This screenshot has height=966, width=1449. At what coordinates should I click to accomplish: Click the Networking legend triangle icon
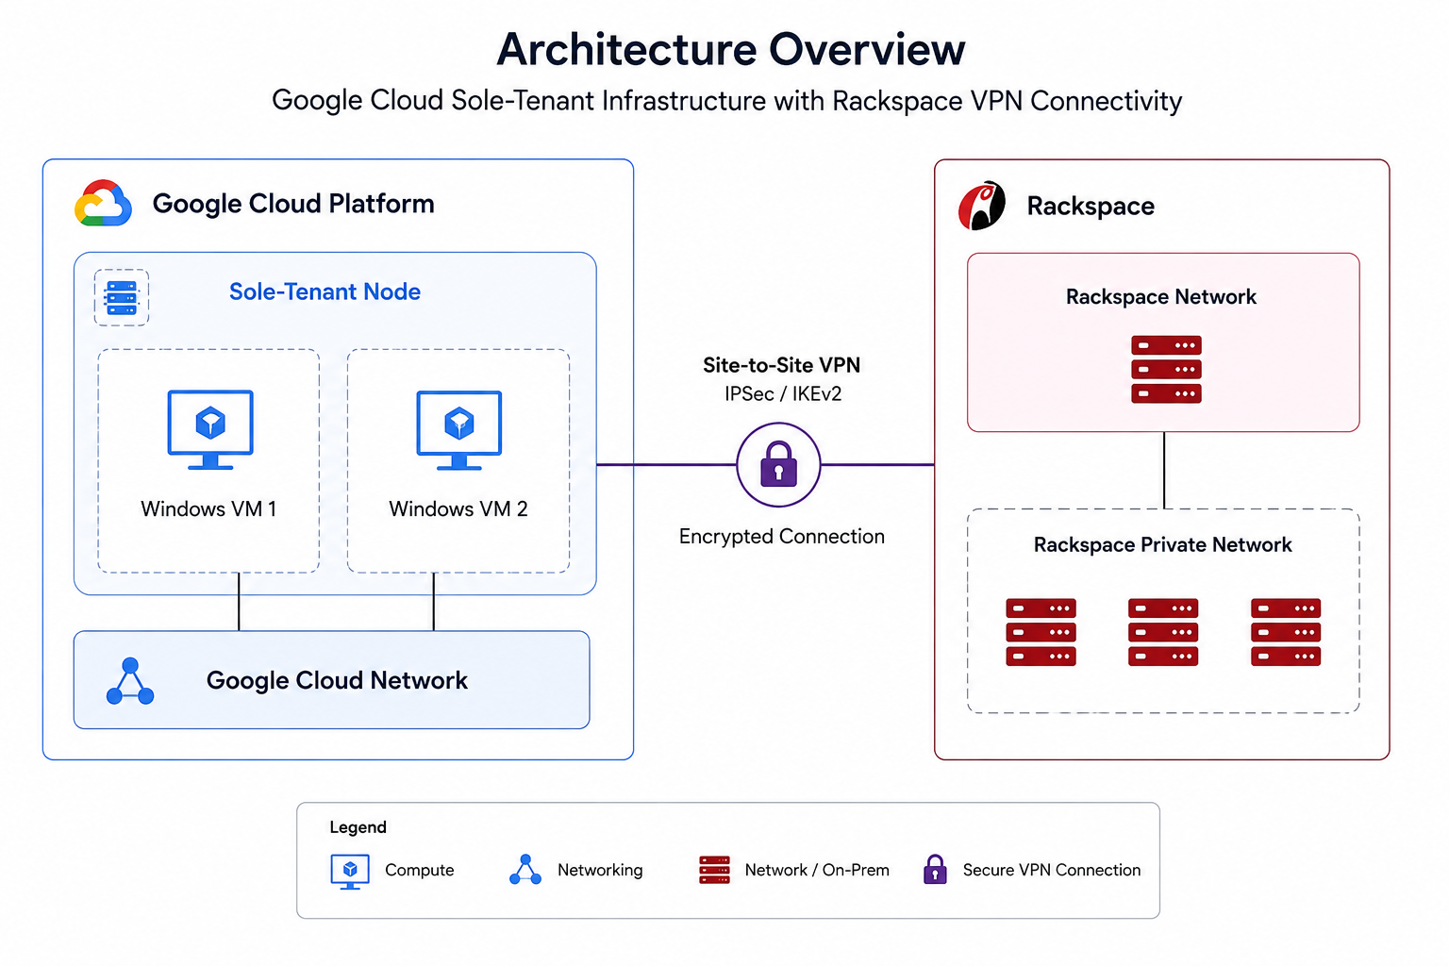[x=525, y=870]
